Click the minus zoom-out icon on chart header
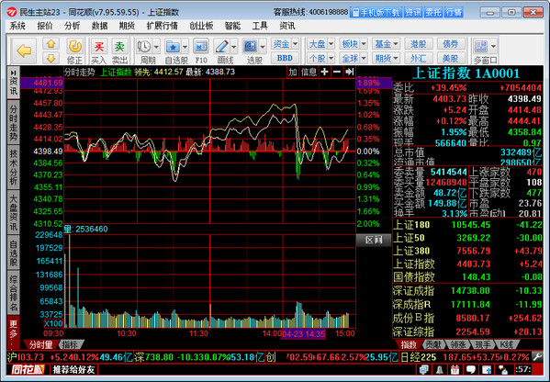 (x=337, y=72)
